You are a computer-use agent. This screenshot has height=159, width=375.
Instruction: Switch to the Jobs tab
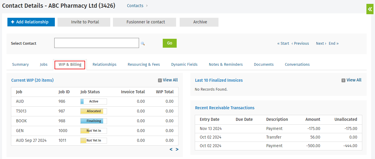44,65
